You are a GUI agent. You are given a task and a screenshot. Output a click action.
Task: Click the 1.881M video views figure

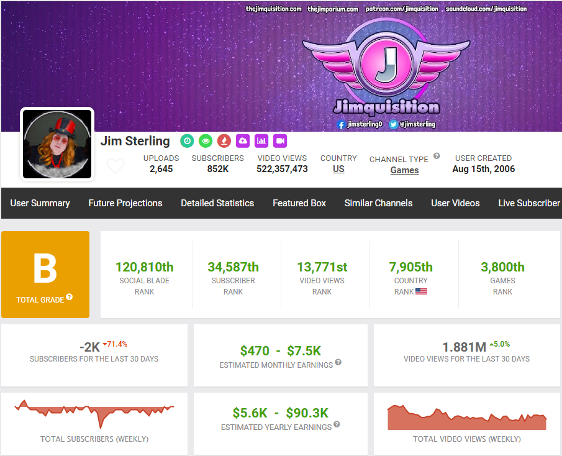point(464,347)
